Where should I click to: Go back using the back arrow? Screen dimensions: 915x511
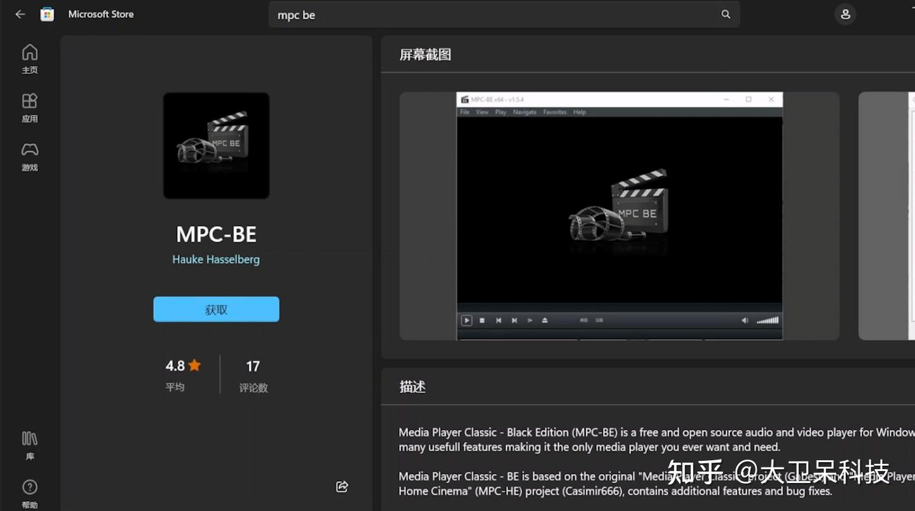[x=20, y=14]
